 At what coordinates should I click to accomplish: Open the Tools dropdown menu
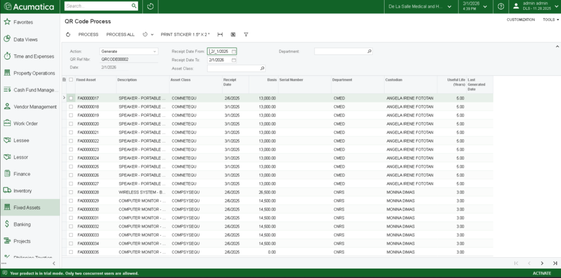click(551, 20)
